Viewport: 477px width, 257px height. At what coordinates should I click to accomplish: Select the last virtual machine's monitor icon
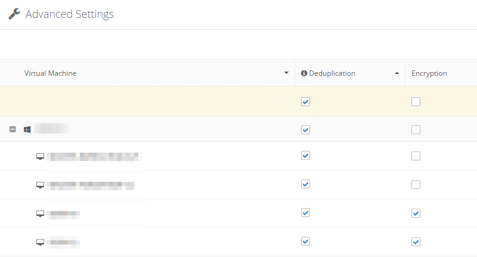coord(40,242)
